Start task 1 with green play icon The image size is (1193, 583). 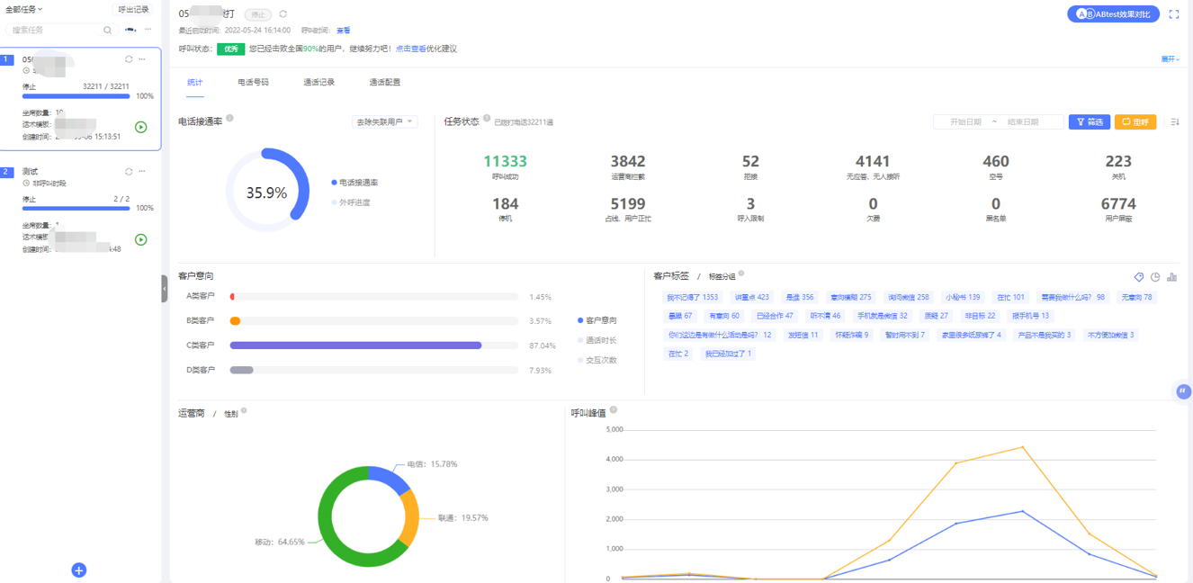141,128
